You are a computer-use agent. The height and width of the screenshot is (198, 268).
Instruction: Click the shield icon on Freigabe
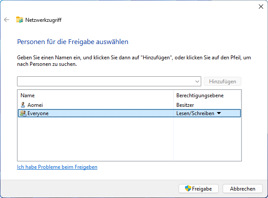pyautogui.click(x=188, y=189)
